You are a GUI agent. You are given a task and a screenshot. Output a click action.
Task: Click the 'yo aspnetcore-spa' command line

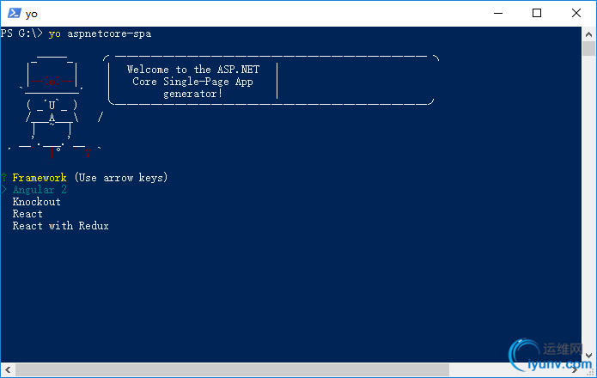(100, 34)
